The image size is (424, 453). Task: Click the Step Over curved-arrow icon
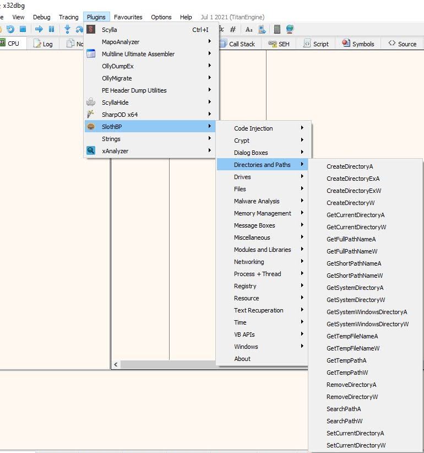79,29
